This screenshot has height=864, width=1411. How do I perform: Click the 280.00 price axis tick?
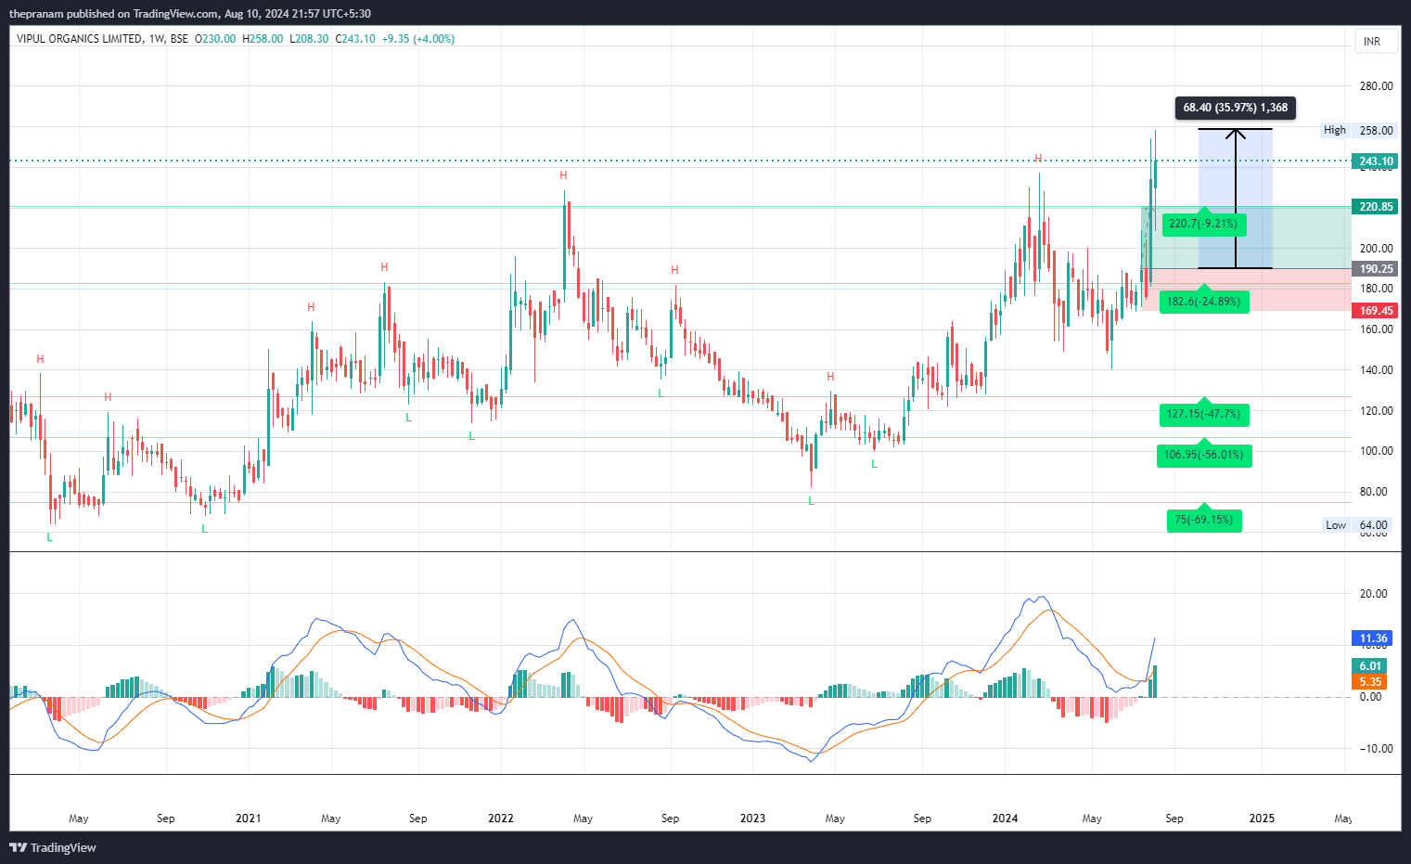tap(1376, 86)
